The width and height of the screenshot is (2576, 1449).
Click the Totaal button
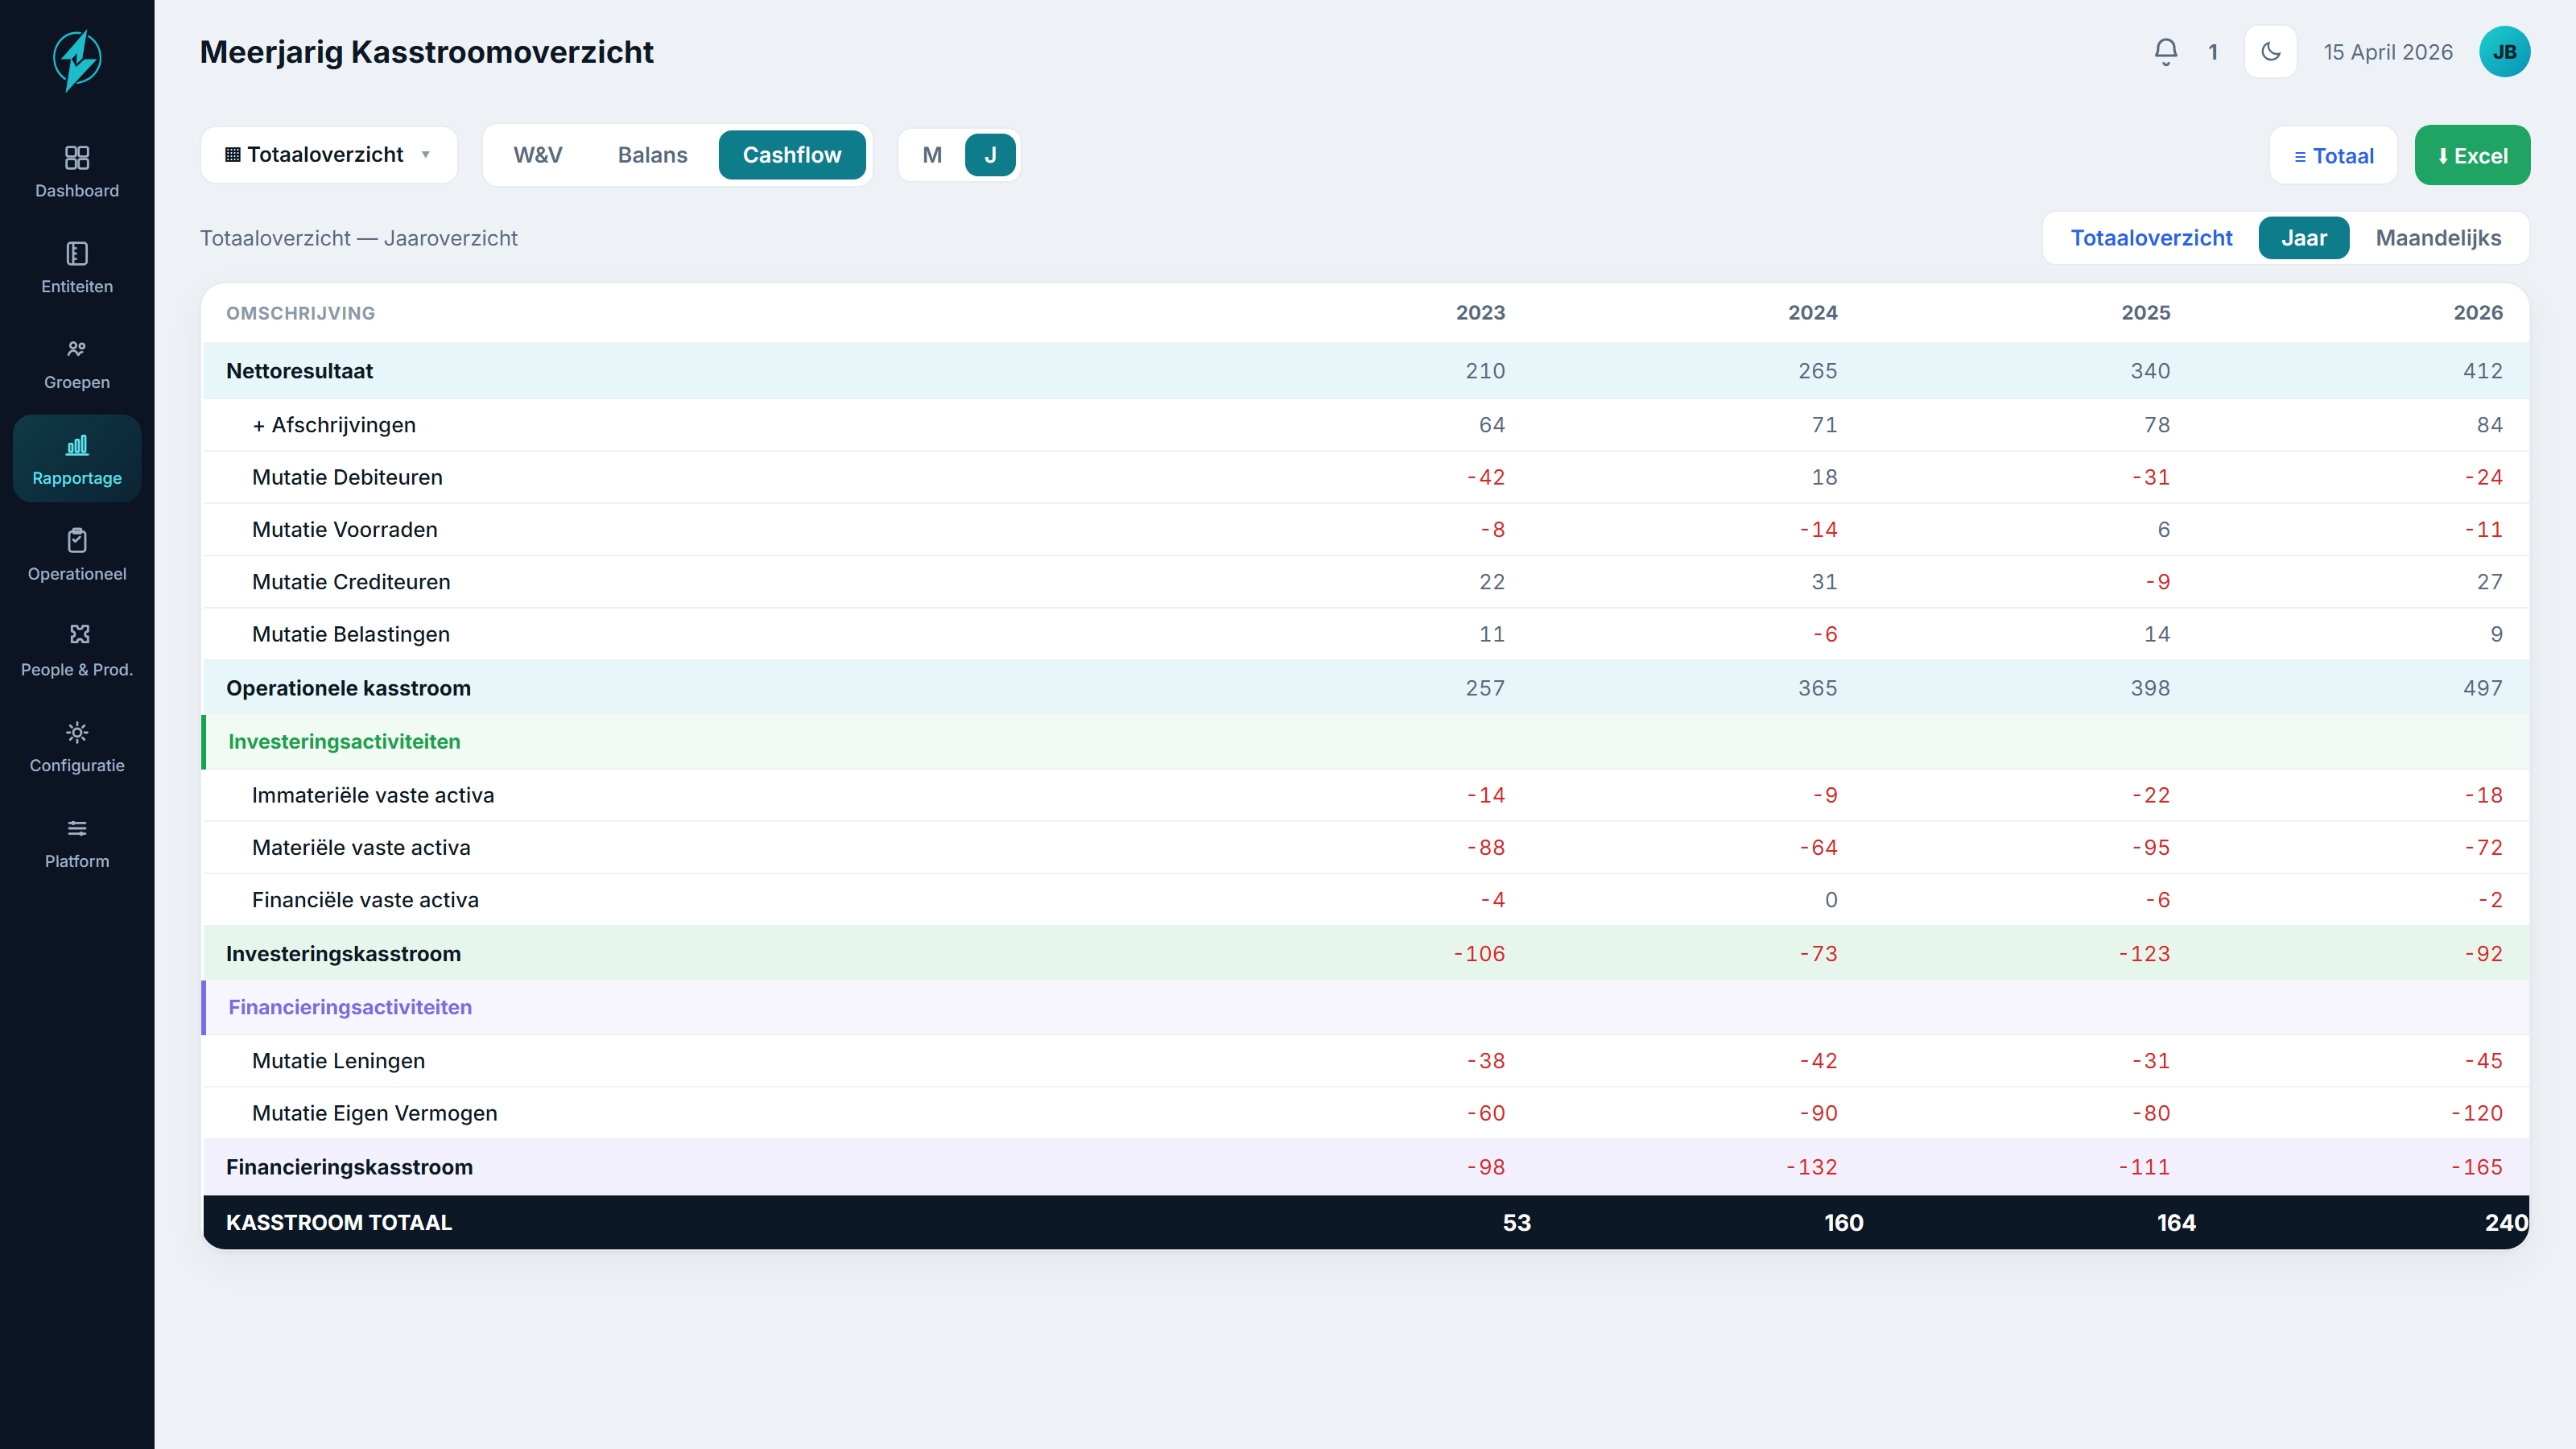(2334, 156)
